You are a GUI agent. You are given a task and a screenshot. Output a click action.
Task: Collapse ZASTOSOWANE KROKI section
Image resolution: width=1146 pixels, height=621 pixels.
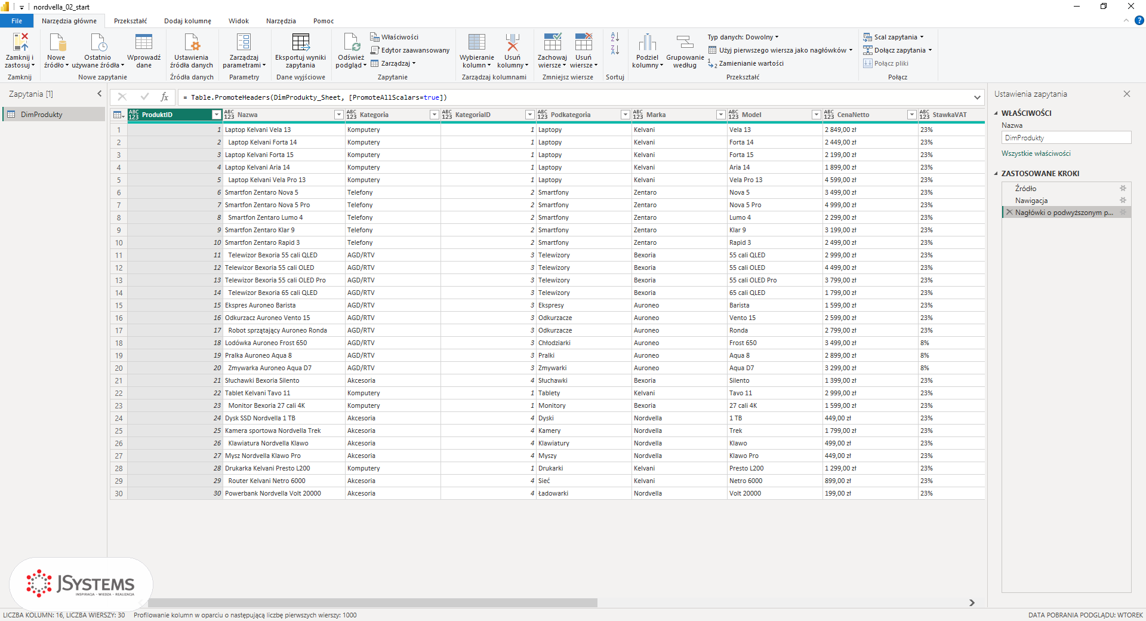click(996, 174)
